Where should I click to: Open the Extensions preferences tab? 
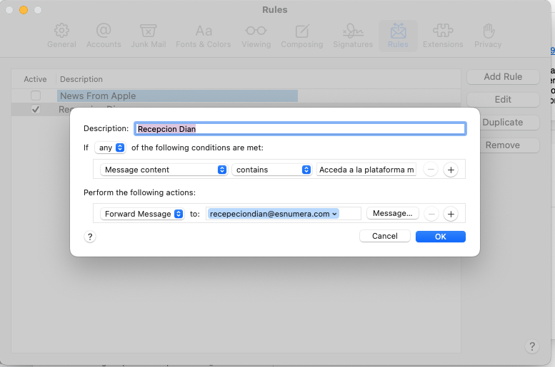click(x=443, y=36)
